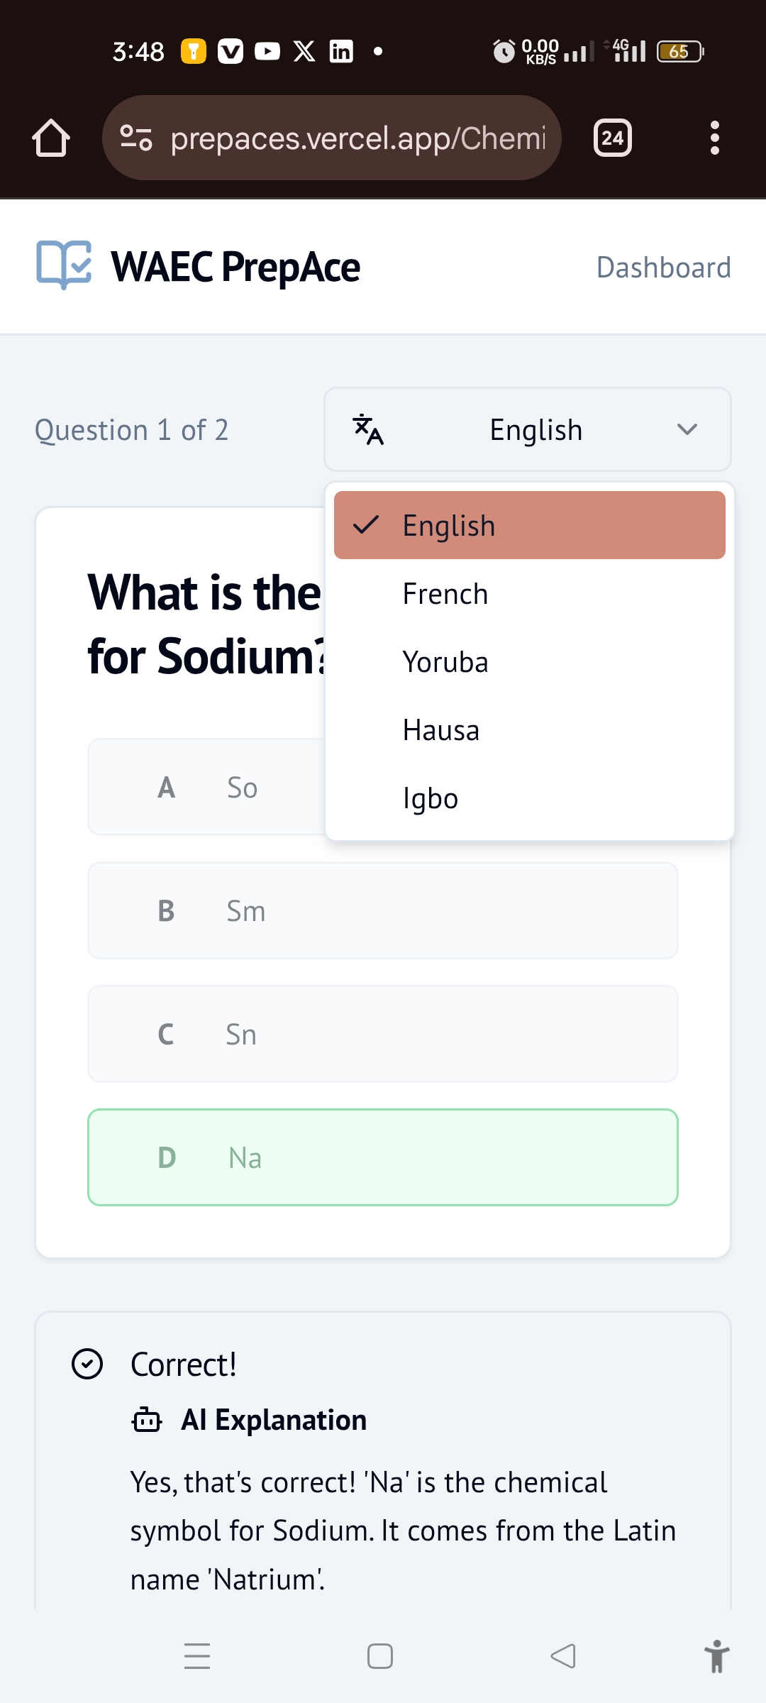Tap the Android recent apps menu icon
The height and width of the screenshot is (1703, 766).
pos(197,1656)
